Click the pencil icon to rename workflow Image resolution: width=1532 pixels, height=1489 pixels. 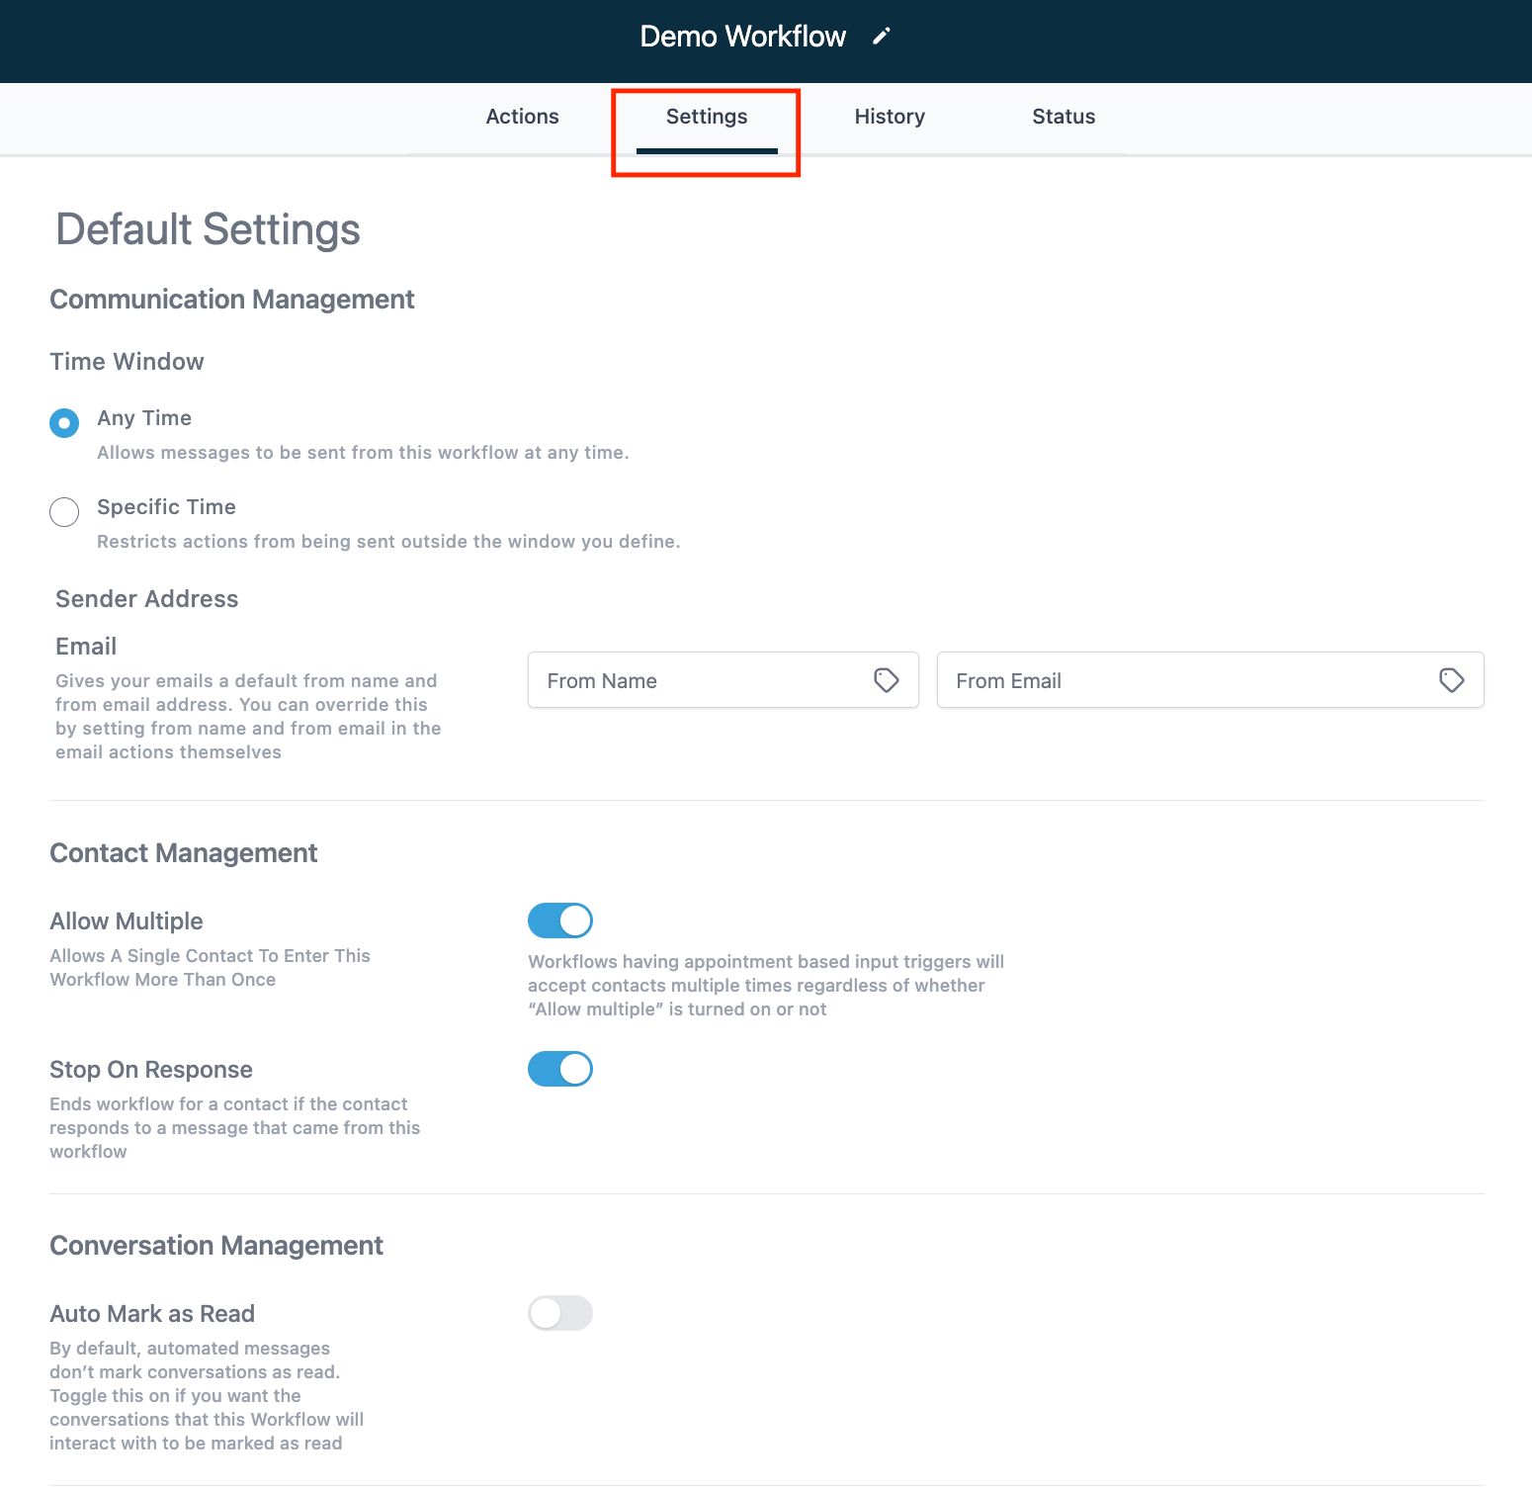(x=882, y=37)
